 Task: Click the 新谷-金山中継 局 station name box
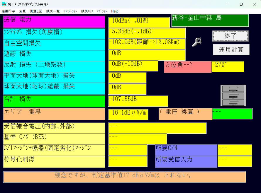coord(210,21)
